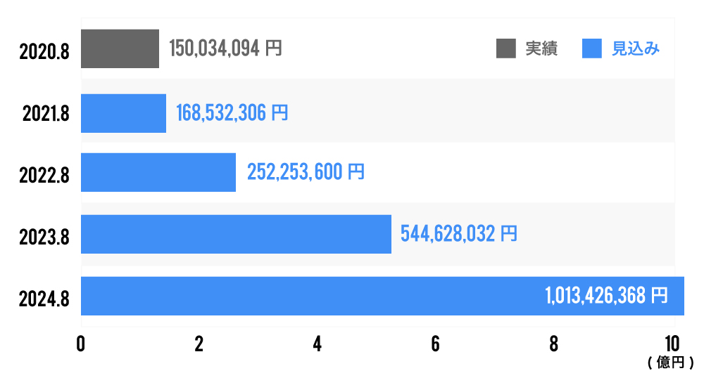The image size is (704, 385).
Task: Select the 252,253,600 円 value text
Action: (306, 172)
